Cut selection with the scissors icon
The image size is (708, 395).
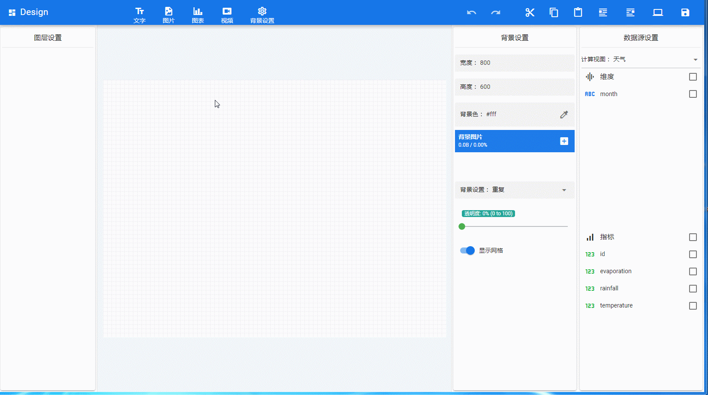(x=530, y=12)
